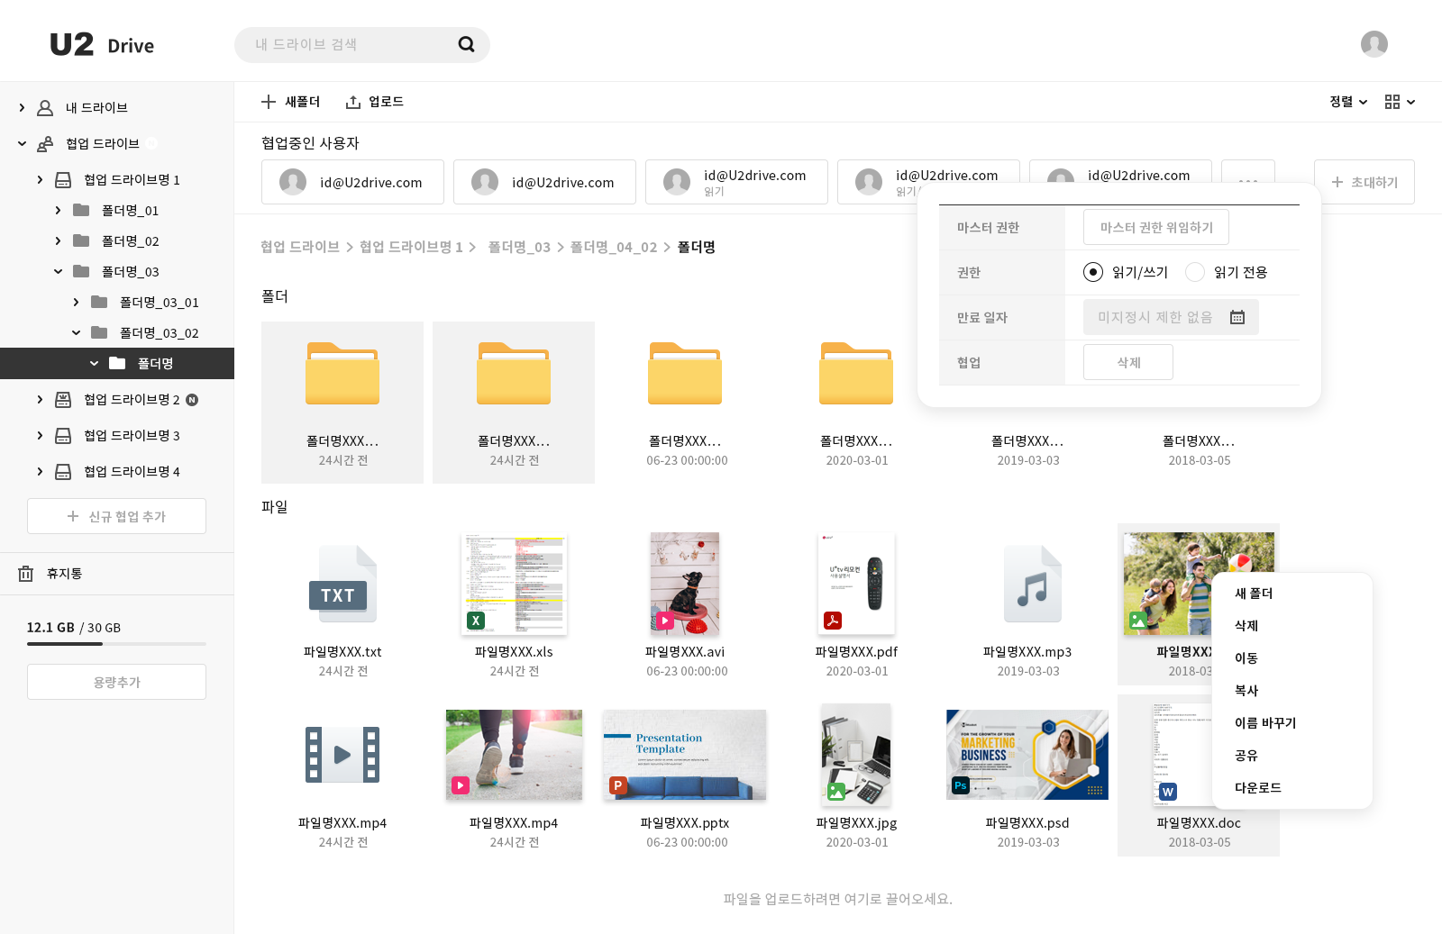Open the 파일명XXX.mp3 music file icon

click(1032, 584)
